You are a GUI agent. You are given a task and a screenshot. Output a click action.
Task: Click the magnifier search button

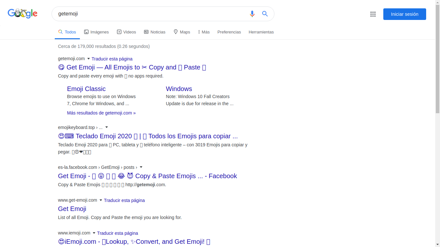(x=265, y=14)
